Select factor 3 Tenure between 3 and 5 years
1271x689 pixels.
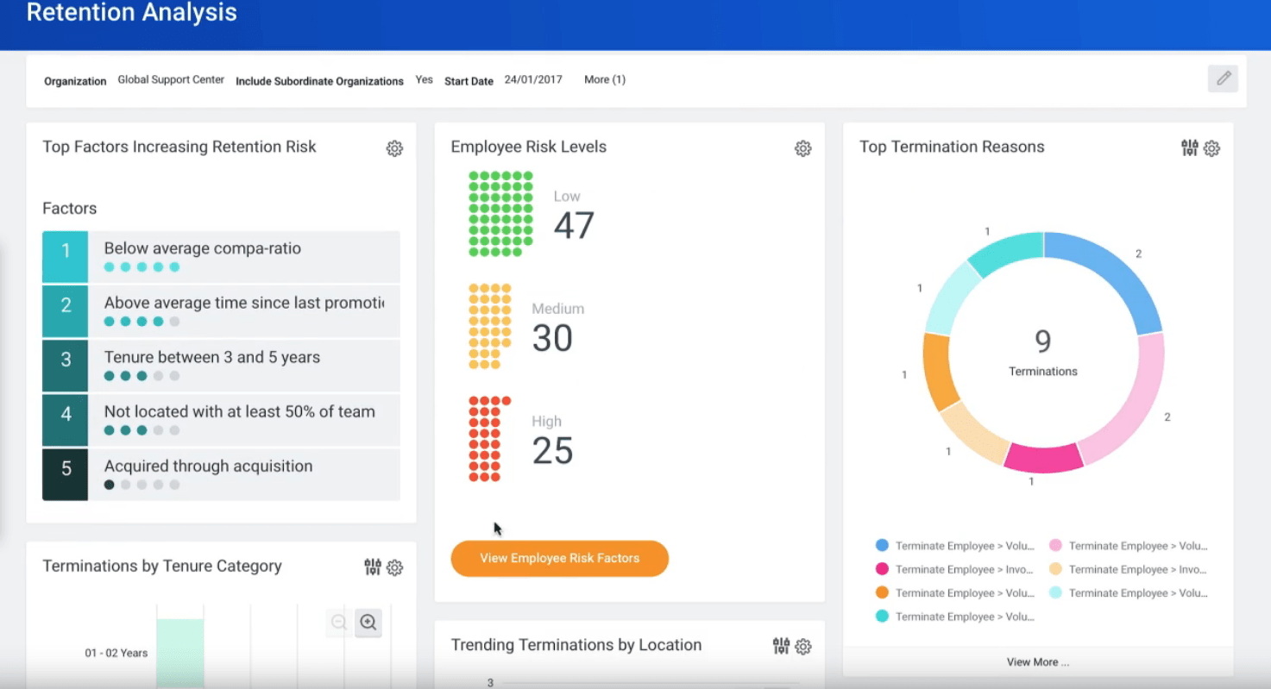221,366
